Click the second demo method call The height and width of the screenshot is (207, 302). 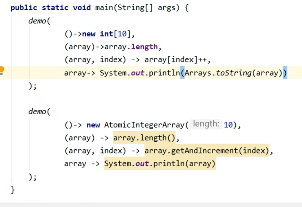click(x=37, y=112)
